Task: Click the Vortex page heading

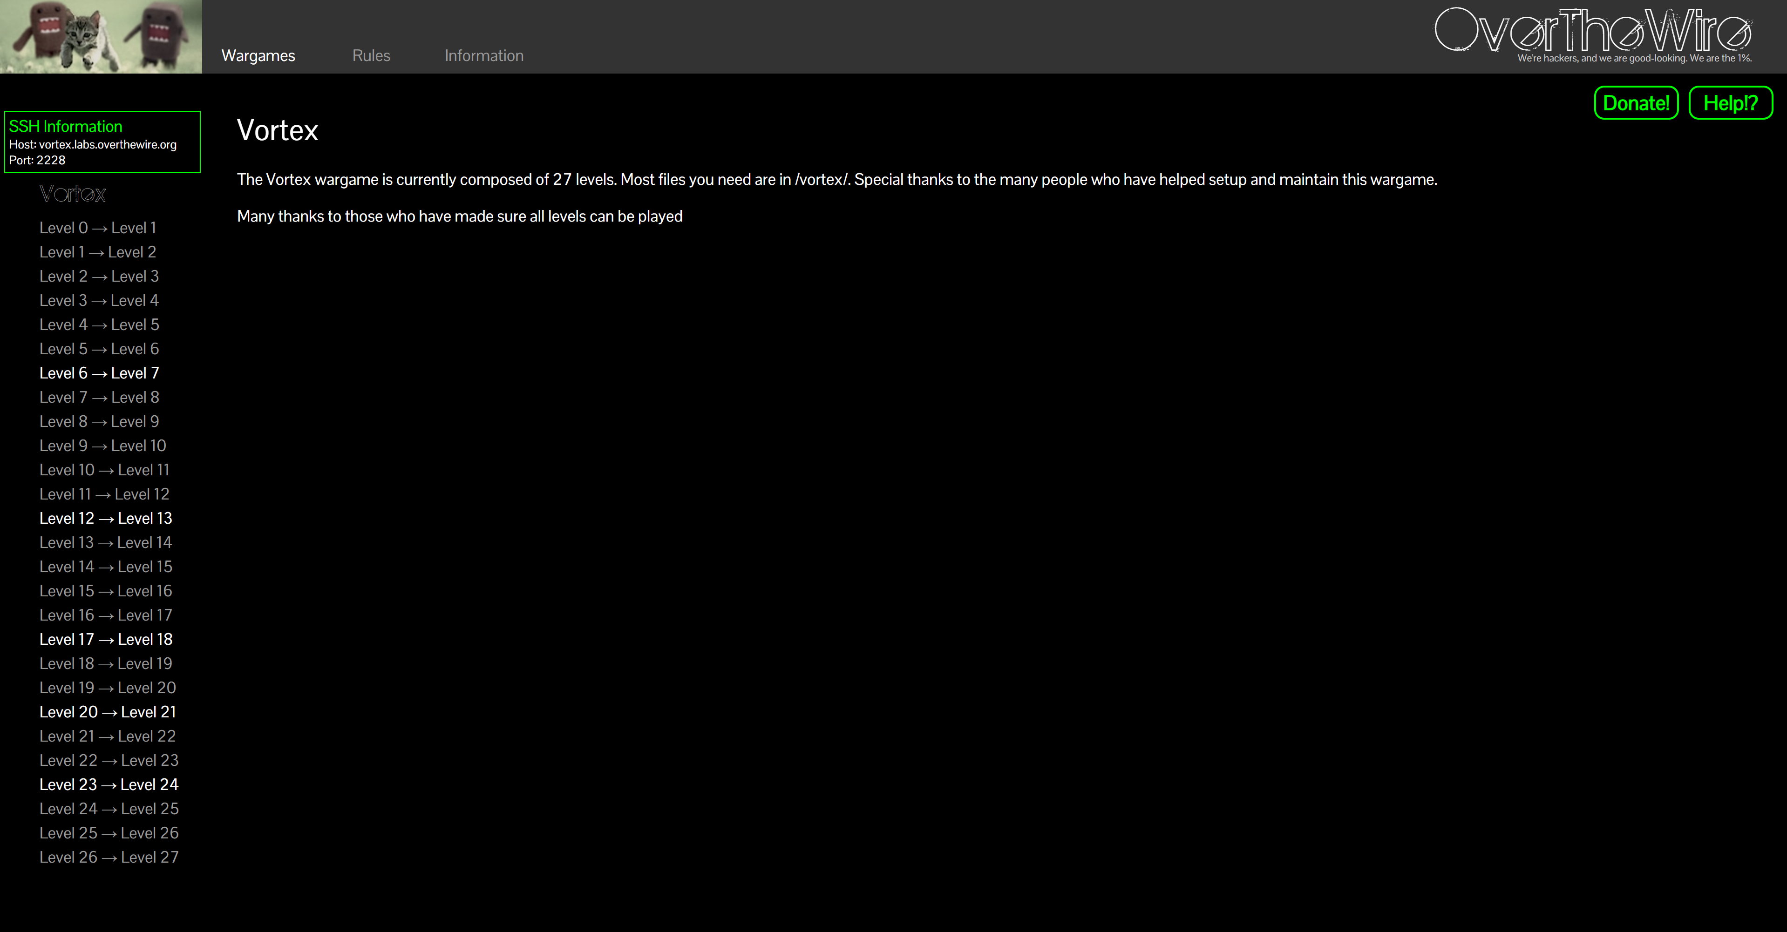Action: click(x=278, y=130)
